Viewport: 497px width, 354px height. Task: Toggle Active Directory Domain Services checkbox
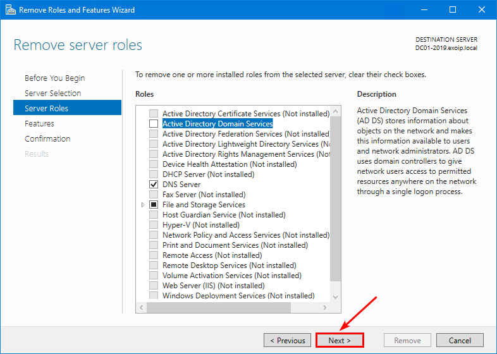point(154,124)
